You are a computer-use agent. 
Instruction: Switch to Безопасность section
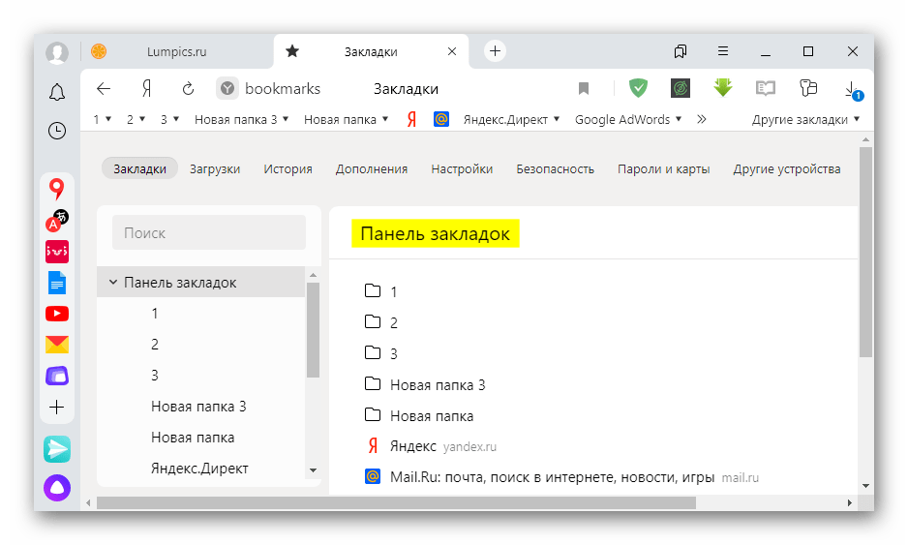click(x=556, y=169)
